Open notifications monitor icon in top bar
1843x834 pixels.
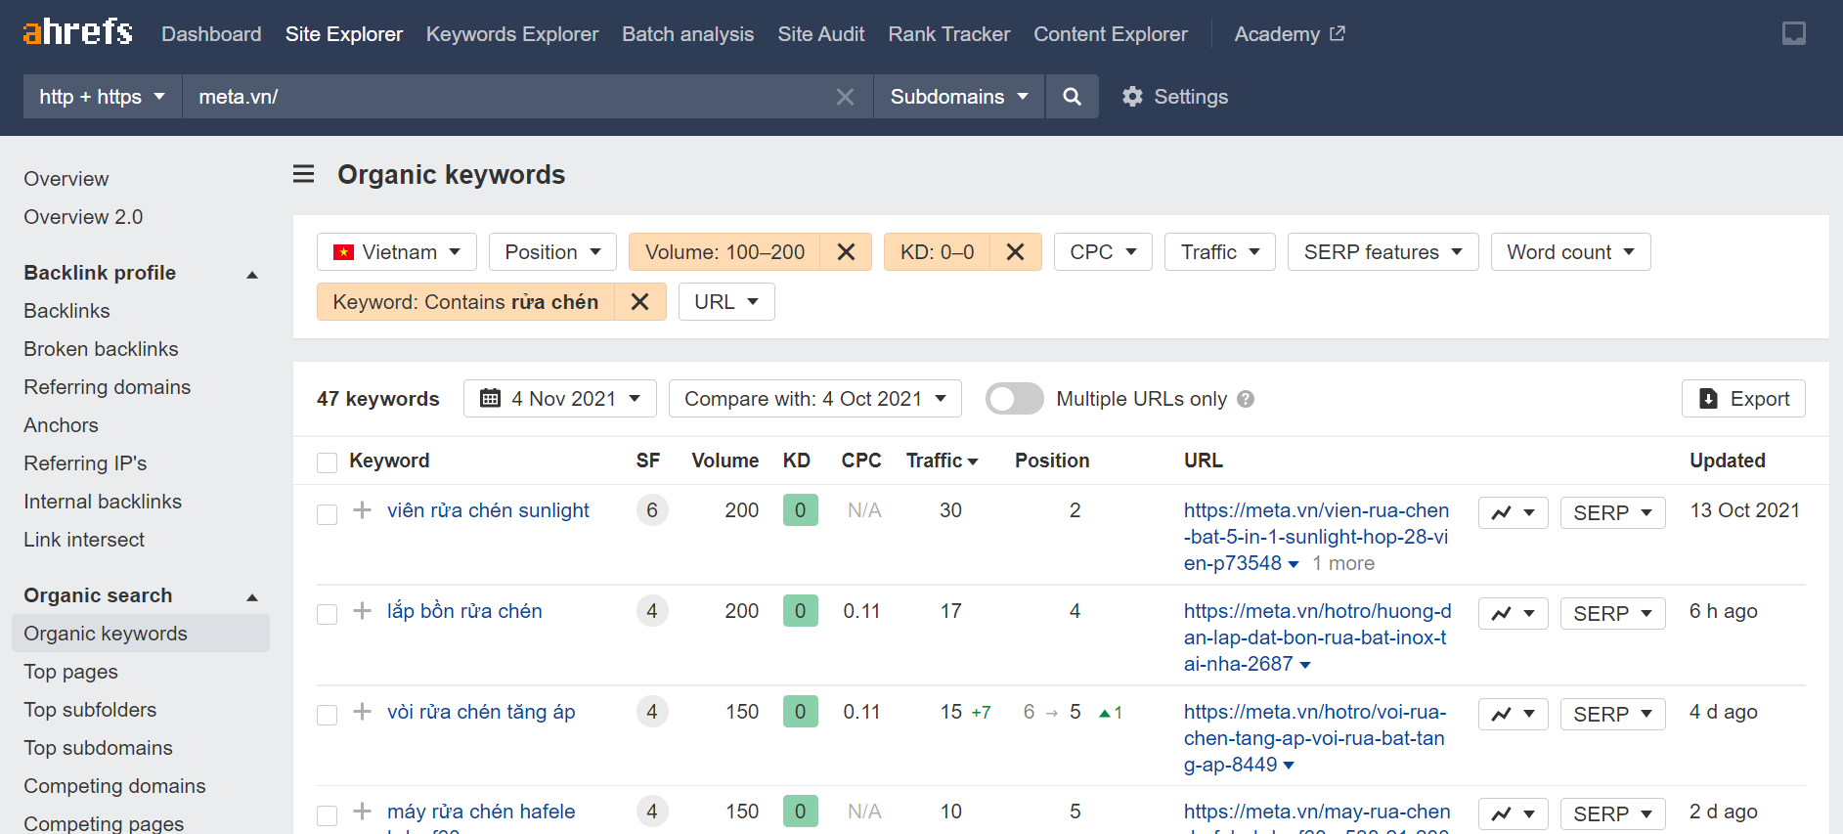[x=1794, y=34]
